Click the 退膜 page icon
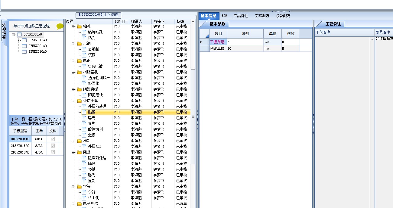The width and height of the screenshot is (393, 208). 84,135
